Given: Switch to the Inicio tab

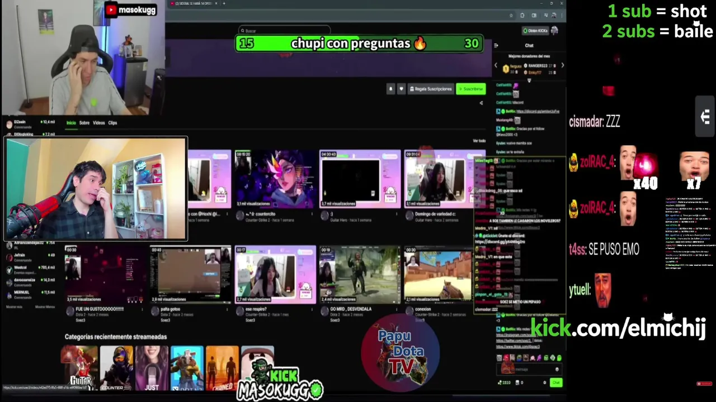Looking at the screenshot, I should click(71, 123).
